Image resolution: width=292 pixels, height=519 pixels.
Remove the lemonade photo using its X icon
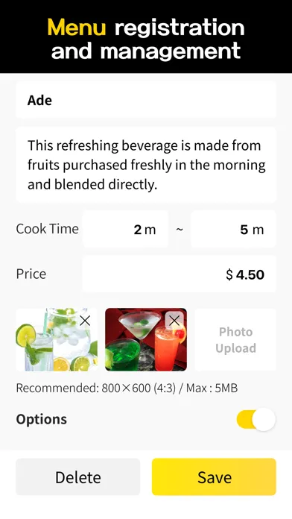click(85, 321)
